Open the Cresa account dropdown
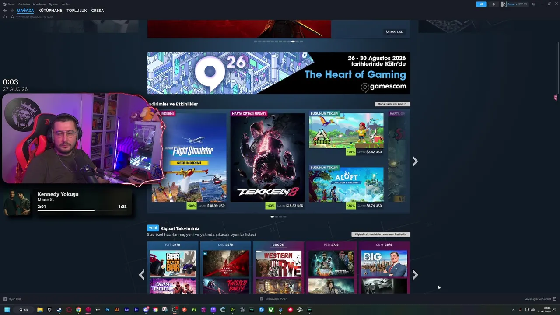The width and height of the screenshot is (560, 315). click(x=514, y=4)
